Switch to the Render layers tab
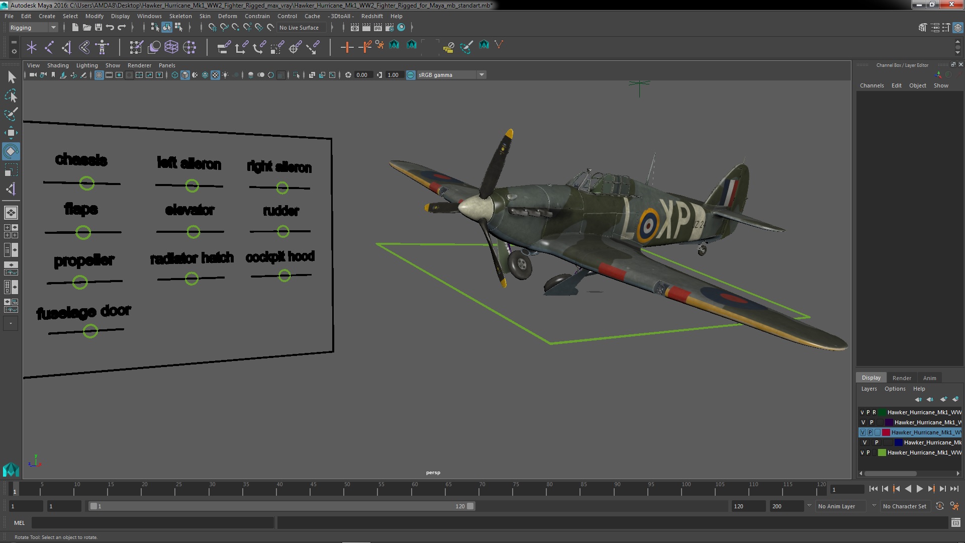 pyautogui.click(x=902, y=378)
